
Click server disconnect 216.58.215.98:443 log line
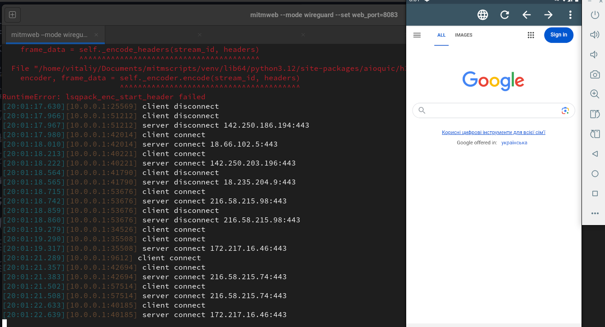point(151,220)
